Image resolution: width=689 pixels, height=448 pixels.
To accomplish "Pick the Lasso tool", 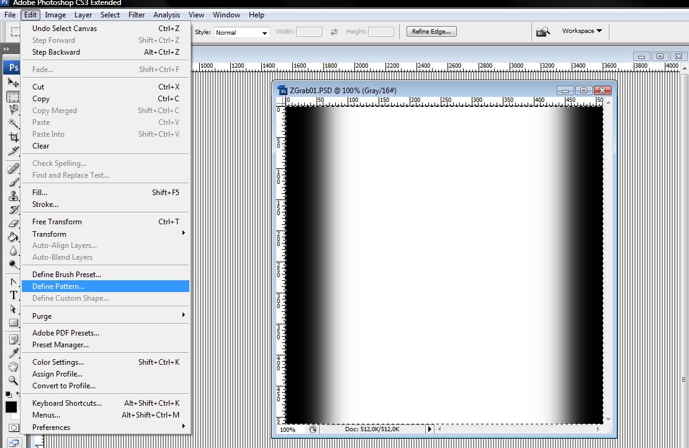I will click(13, 109).
